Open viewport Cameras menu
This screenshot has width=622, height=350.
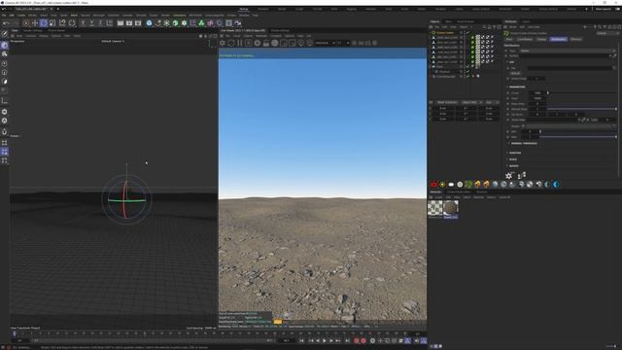pyautogui.click(x=30, y=36)
